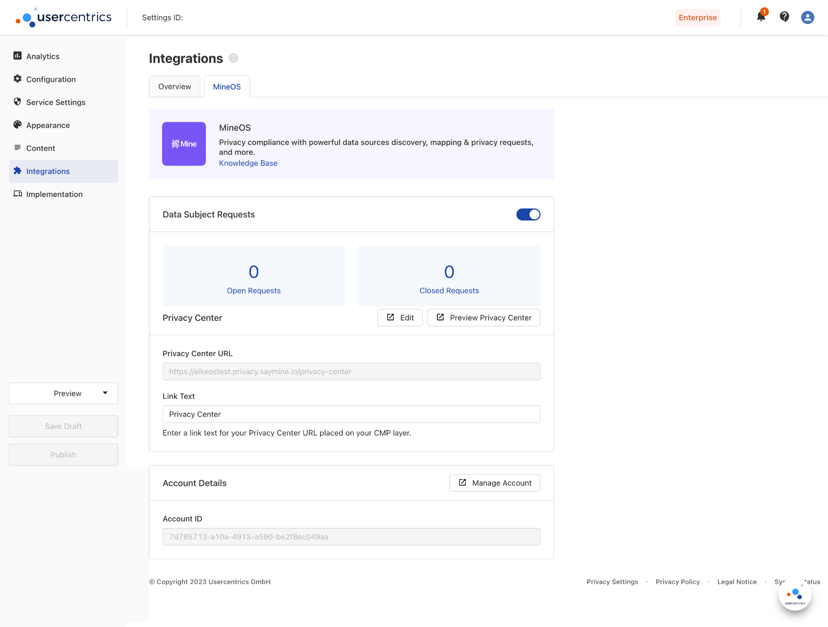828x627 pixels.
Task: Click Preview Privacy Center button
Action: [484, 317]
